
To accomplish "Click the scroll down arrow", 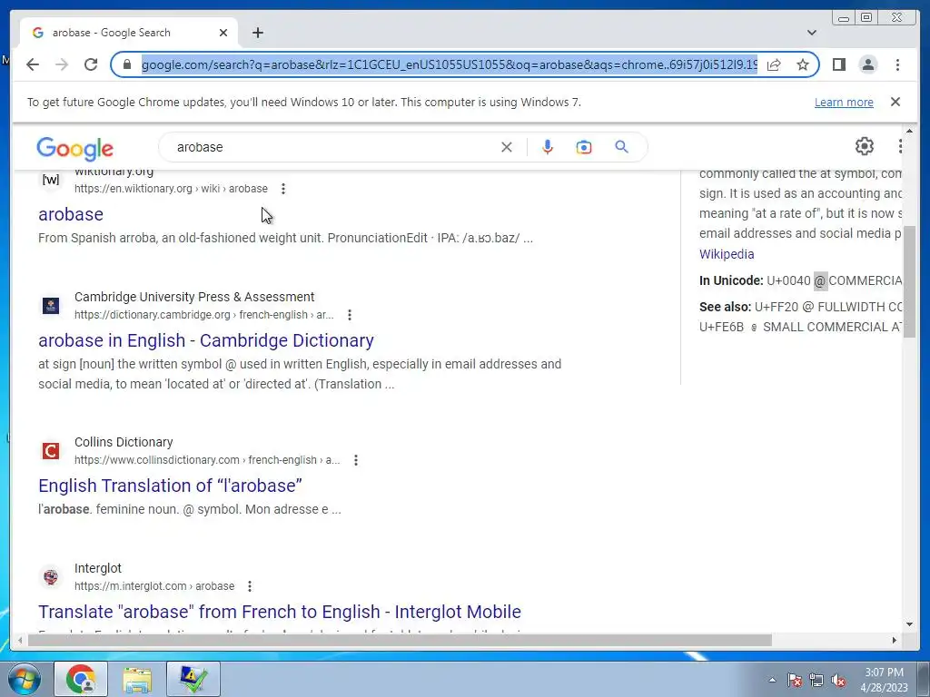I will (x=909, y=623).
